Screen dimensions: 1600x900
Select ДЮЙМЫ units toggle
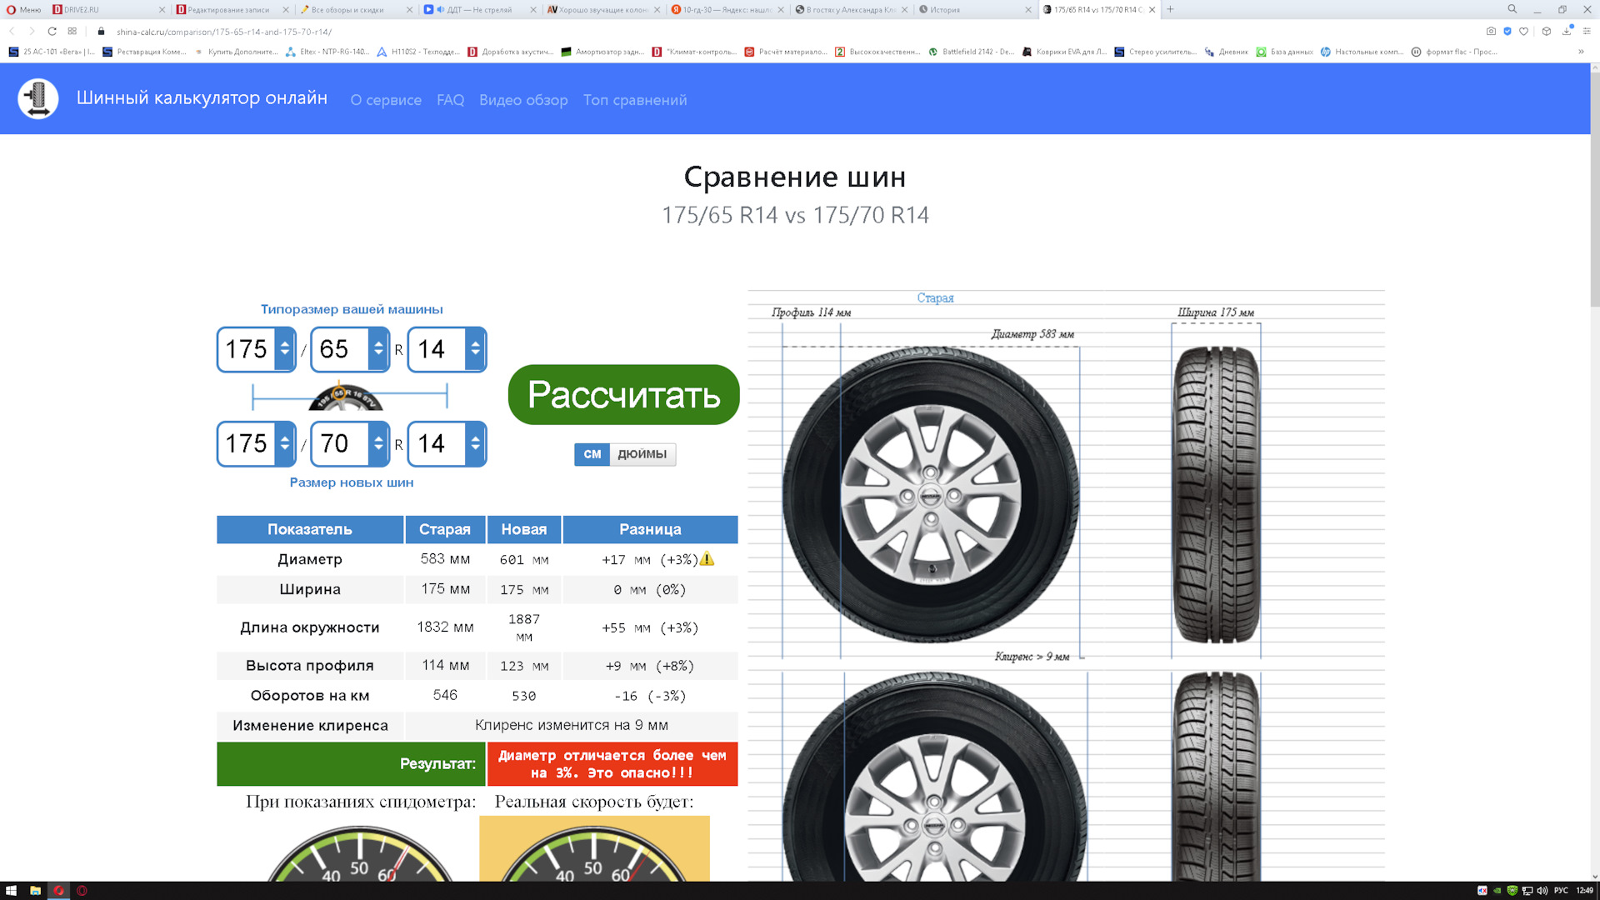click(642, 454)
